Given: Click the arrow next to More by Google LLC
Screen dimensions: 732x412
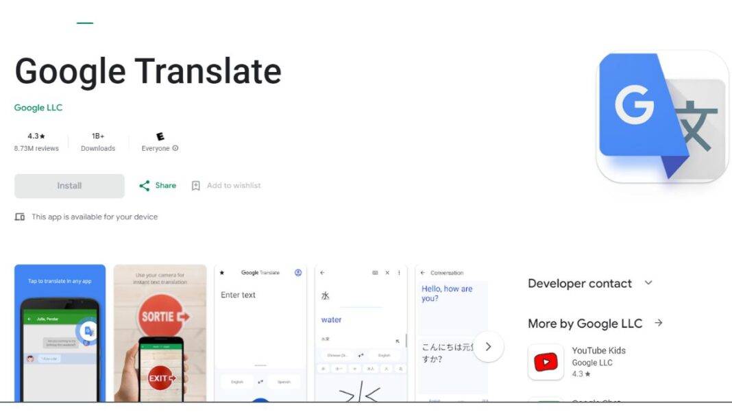Looking at the screenshot, I should pos(657,323).
